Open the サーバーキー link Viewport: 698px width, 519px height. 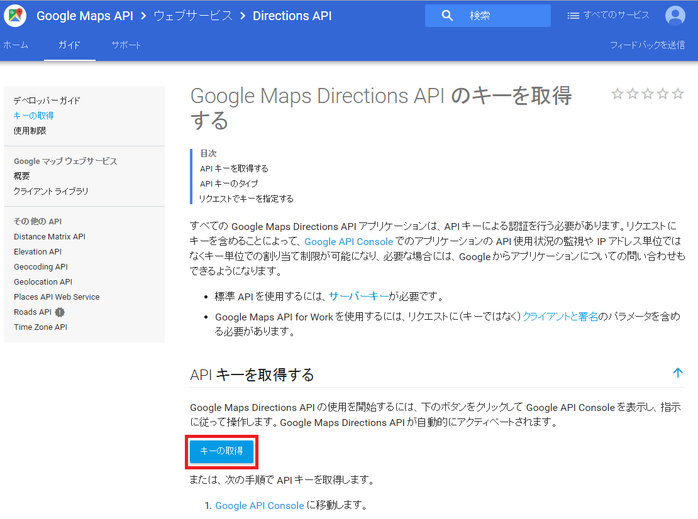pos(358,296)
